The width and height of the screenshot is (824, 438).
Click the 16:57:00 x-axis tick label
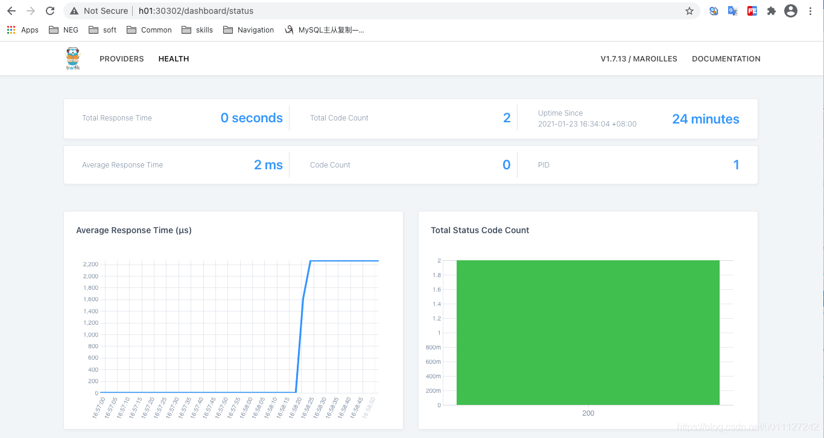pos(98,408)
